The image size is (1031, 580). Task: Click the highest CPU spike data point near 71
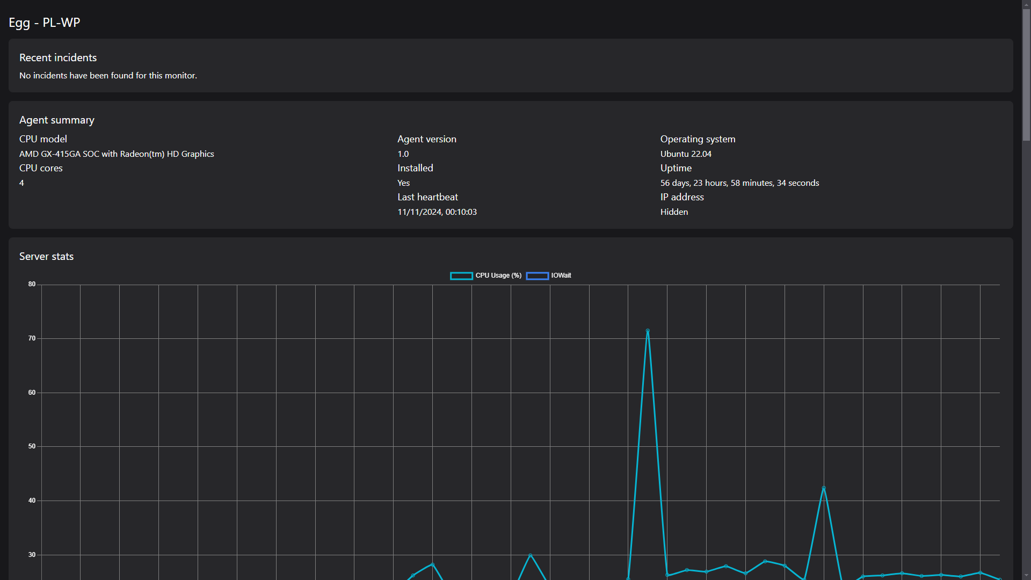coord(648,331)
